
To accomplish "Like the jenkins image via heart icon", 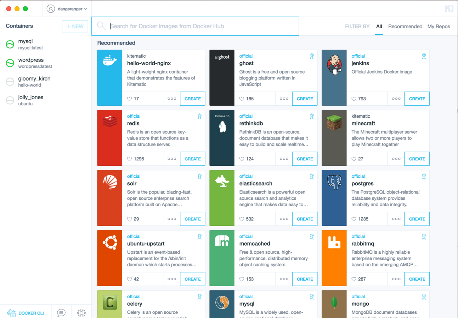I will (x=354, y=99).
